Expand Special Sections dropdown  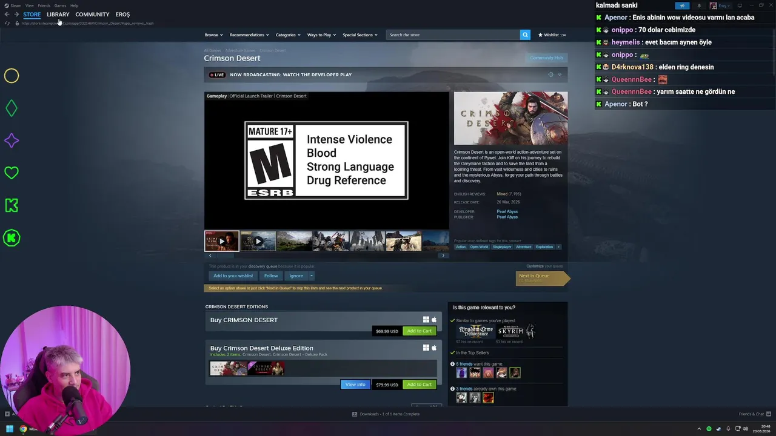tap(360, 35)
